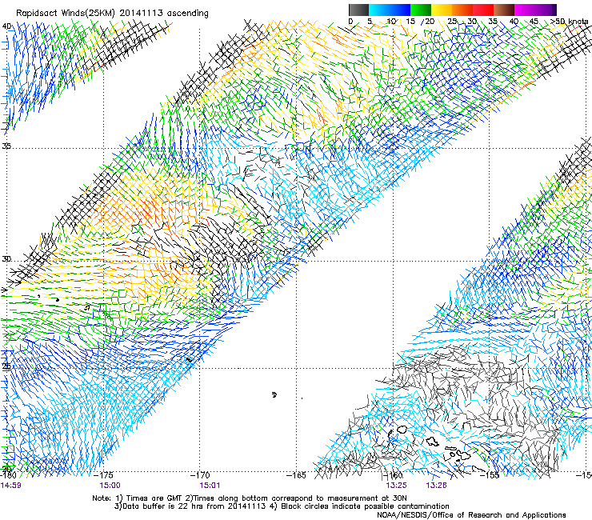Click the 'Data buffer is 22 hrs' note line
The image size is (592, 520).
(282, 506)
